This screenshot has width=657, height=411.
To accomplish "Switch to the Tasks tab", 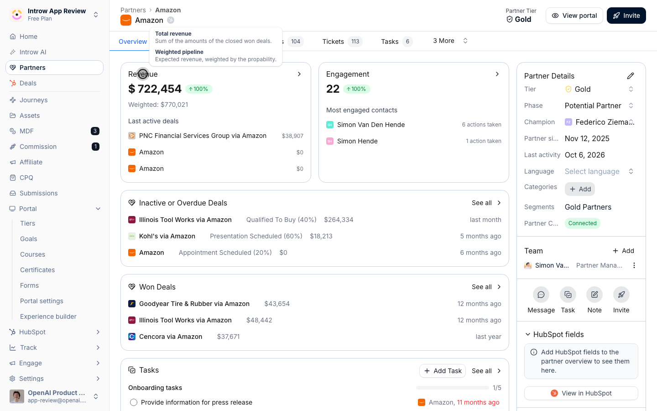I will [x=396, y=42].
